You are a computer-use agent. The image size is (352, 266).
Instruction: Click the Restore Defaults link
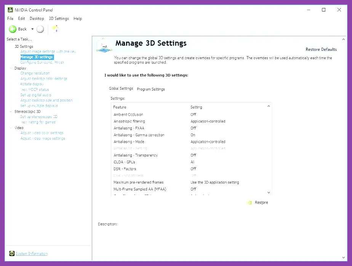click(321, 49)
